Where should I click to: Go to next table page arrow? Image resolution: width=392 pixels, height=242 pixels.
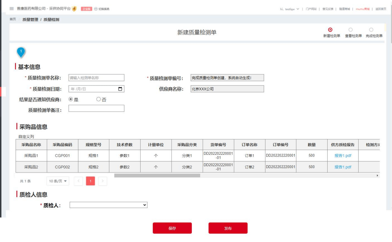(x=102, y=181)
